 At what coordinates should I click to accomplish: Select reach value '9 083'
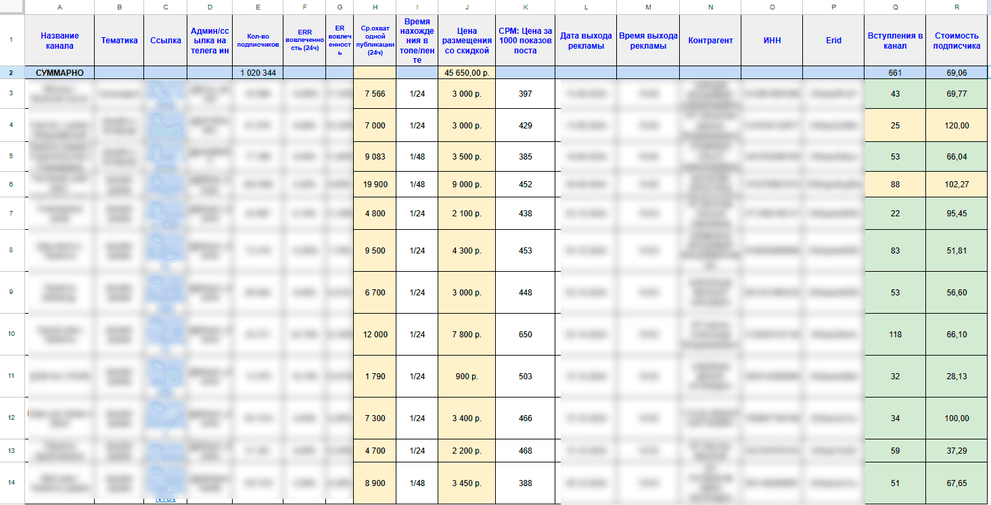[375, 157]
